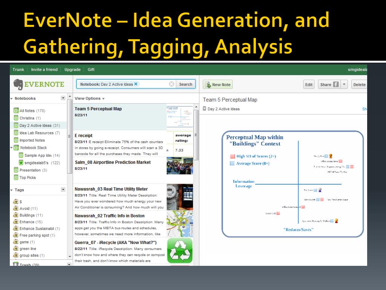This screenshot has width=386, height=290.
Task: Click the airport crowd photo thumbnail
Action: 180,166
